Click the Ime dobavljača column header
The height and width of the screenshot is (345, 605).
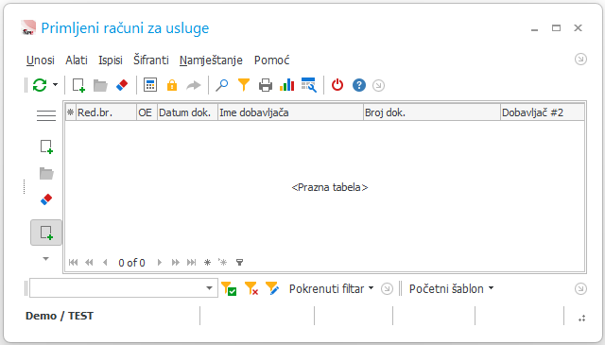290,112
